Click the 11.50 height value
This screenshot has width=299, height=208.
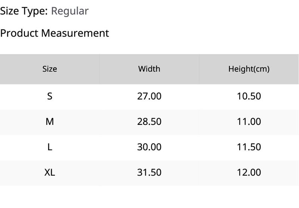click(249, 147)
